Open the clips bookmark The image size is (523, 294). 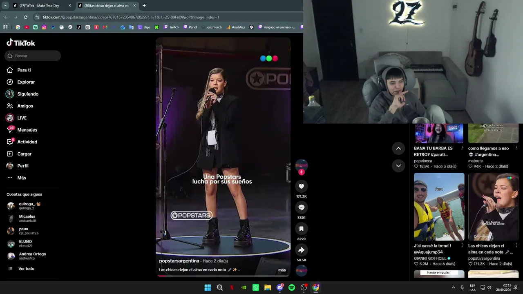tap(144, 27)
